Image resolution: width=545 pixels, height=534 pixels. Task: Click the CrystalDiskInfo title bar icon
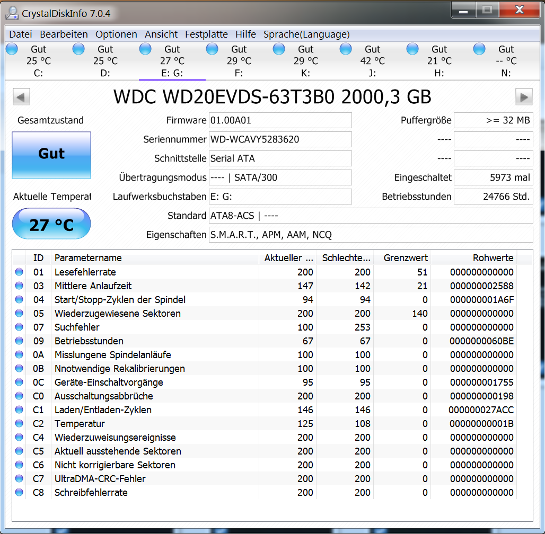(12, 13)
